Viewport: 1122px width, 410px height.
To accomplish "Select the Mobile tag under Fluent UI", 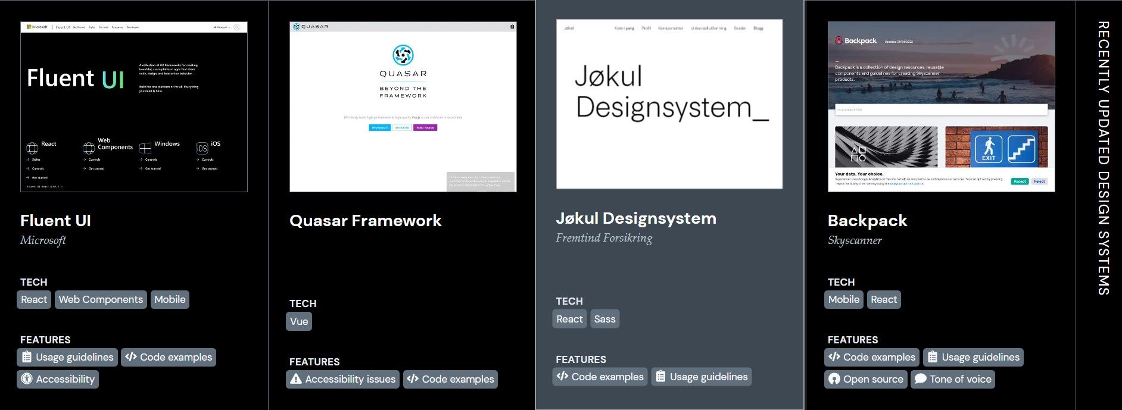I will coord(170,299).
